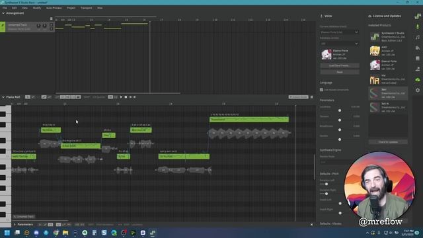Adjust the Breathiness slider handle
Image resolution: width=423 pixels, height=238 pixels.
340,130
